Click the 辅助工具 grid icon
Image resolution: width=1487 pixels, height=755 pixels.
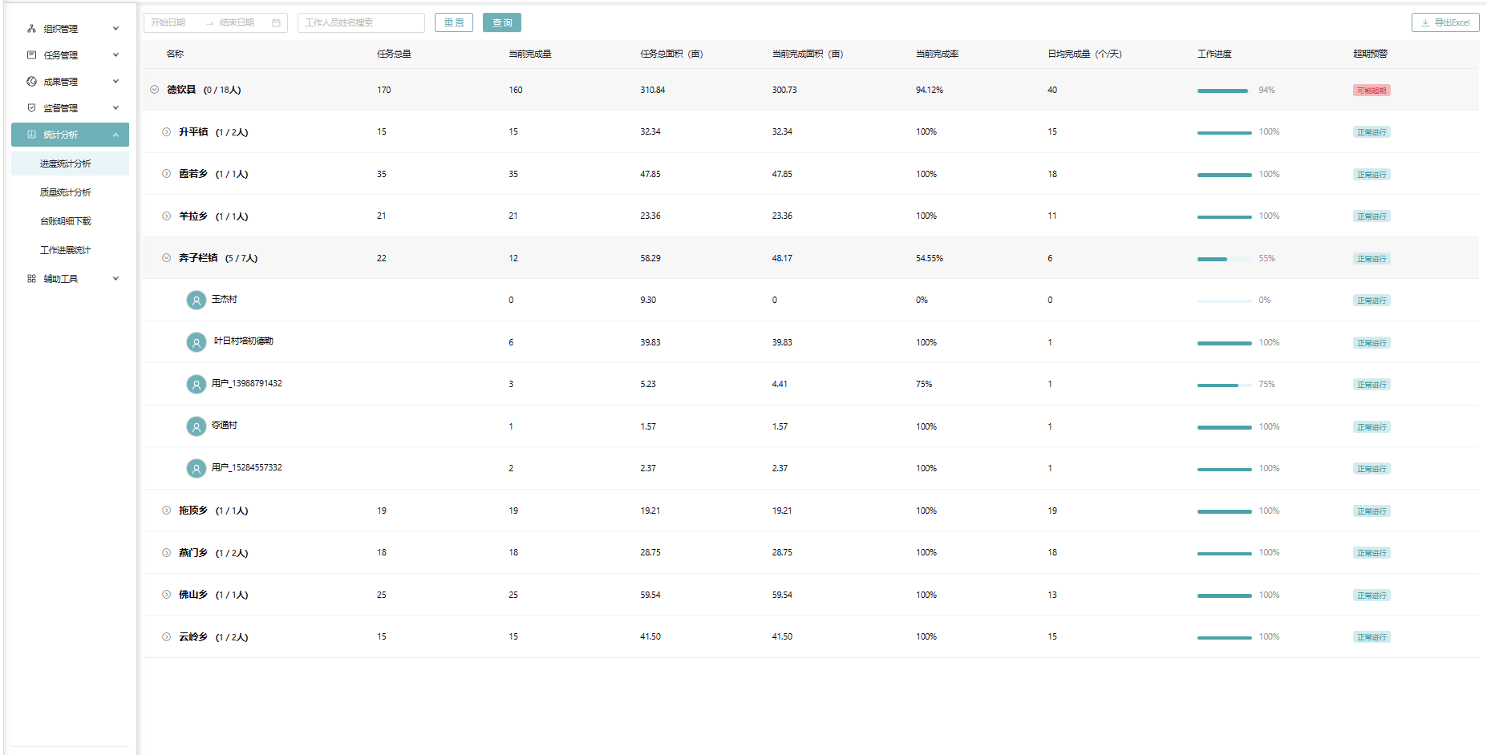tap(31, 279)
